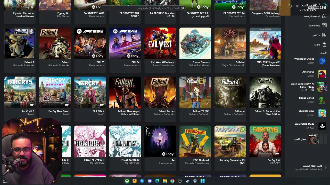Open ENDLESS Legend 2 Game Preview cover
Image resolution: width=330 pixels, height=185 pixels.
(x=265, y=43)
